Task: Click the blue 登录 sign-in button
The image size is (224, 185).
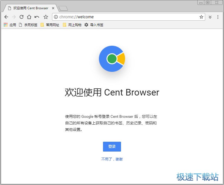Action: (112, 146)
